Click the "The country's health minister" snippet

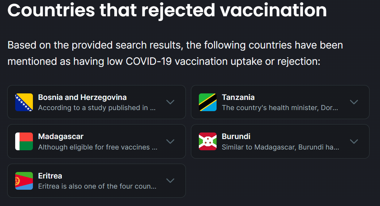[x=280, y=108]
